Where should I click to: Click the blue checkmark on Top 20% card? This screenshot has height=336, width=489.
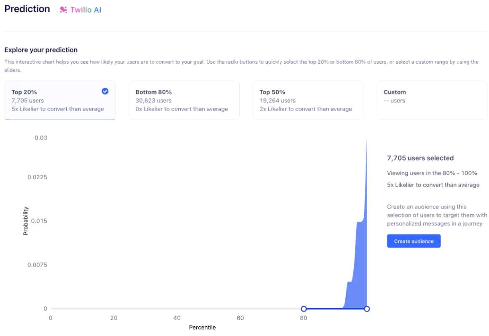coord(105,91)
